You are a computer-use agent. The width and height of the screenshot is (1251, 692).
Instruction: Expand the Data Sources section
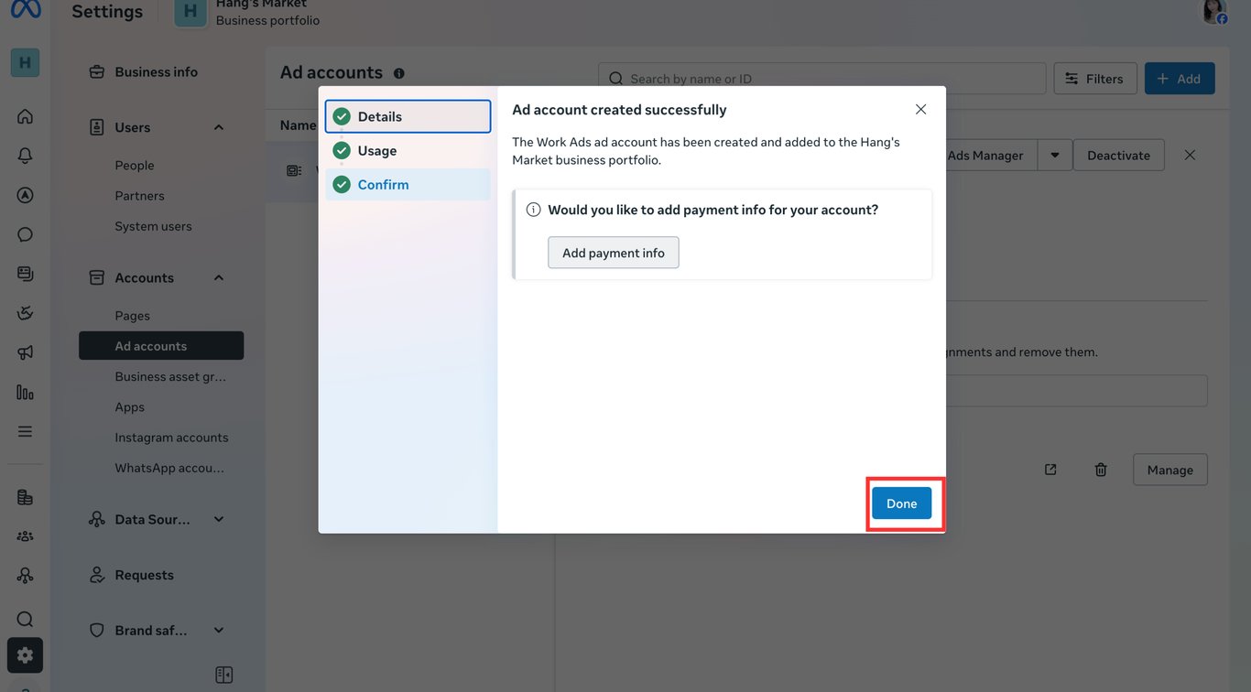click(219, 519)
